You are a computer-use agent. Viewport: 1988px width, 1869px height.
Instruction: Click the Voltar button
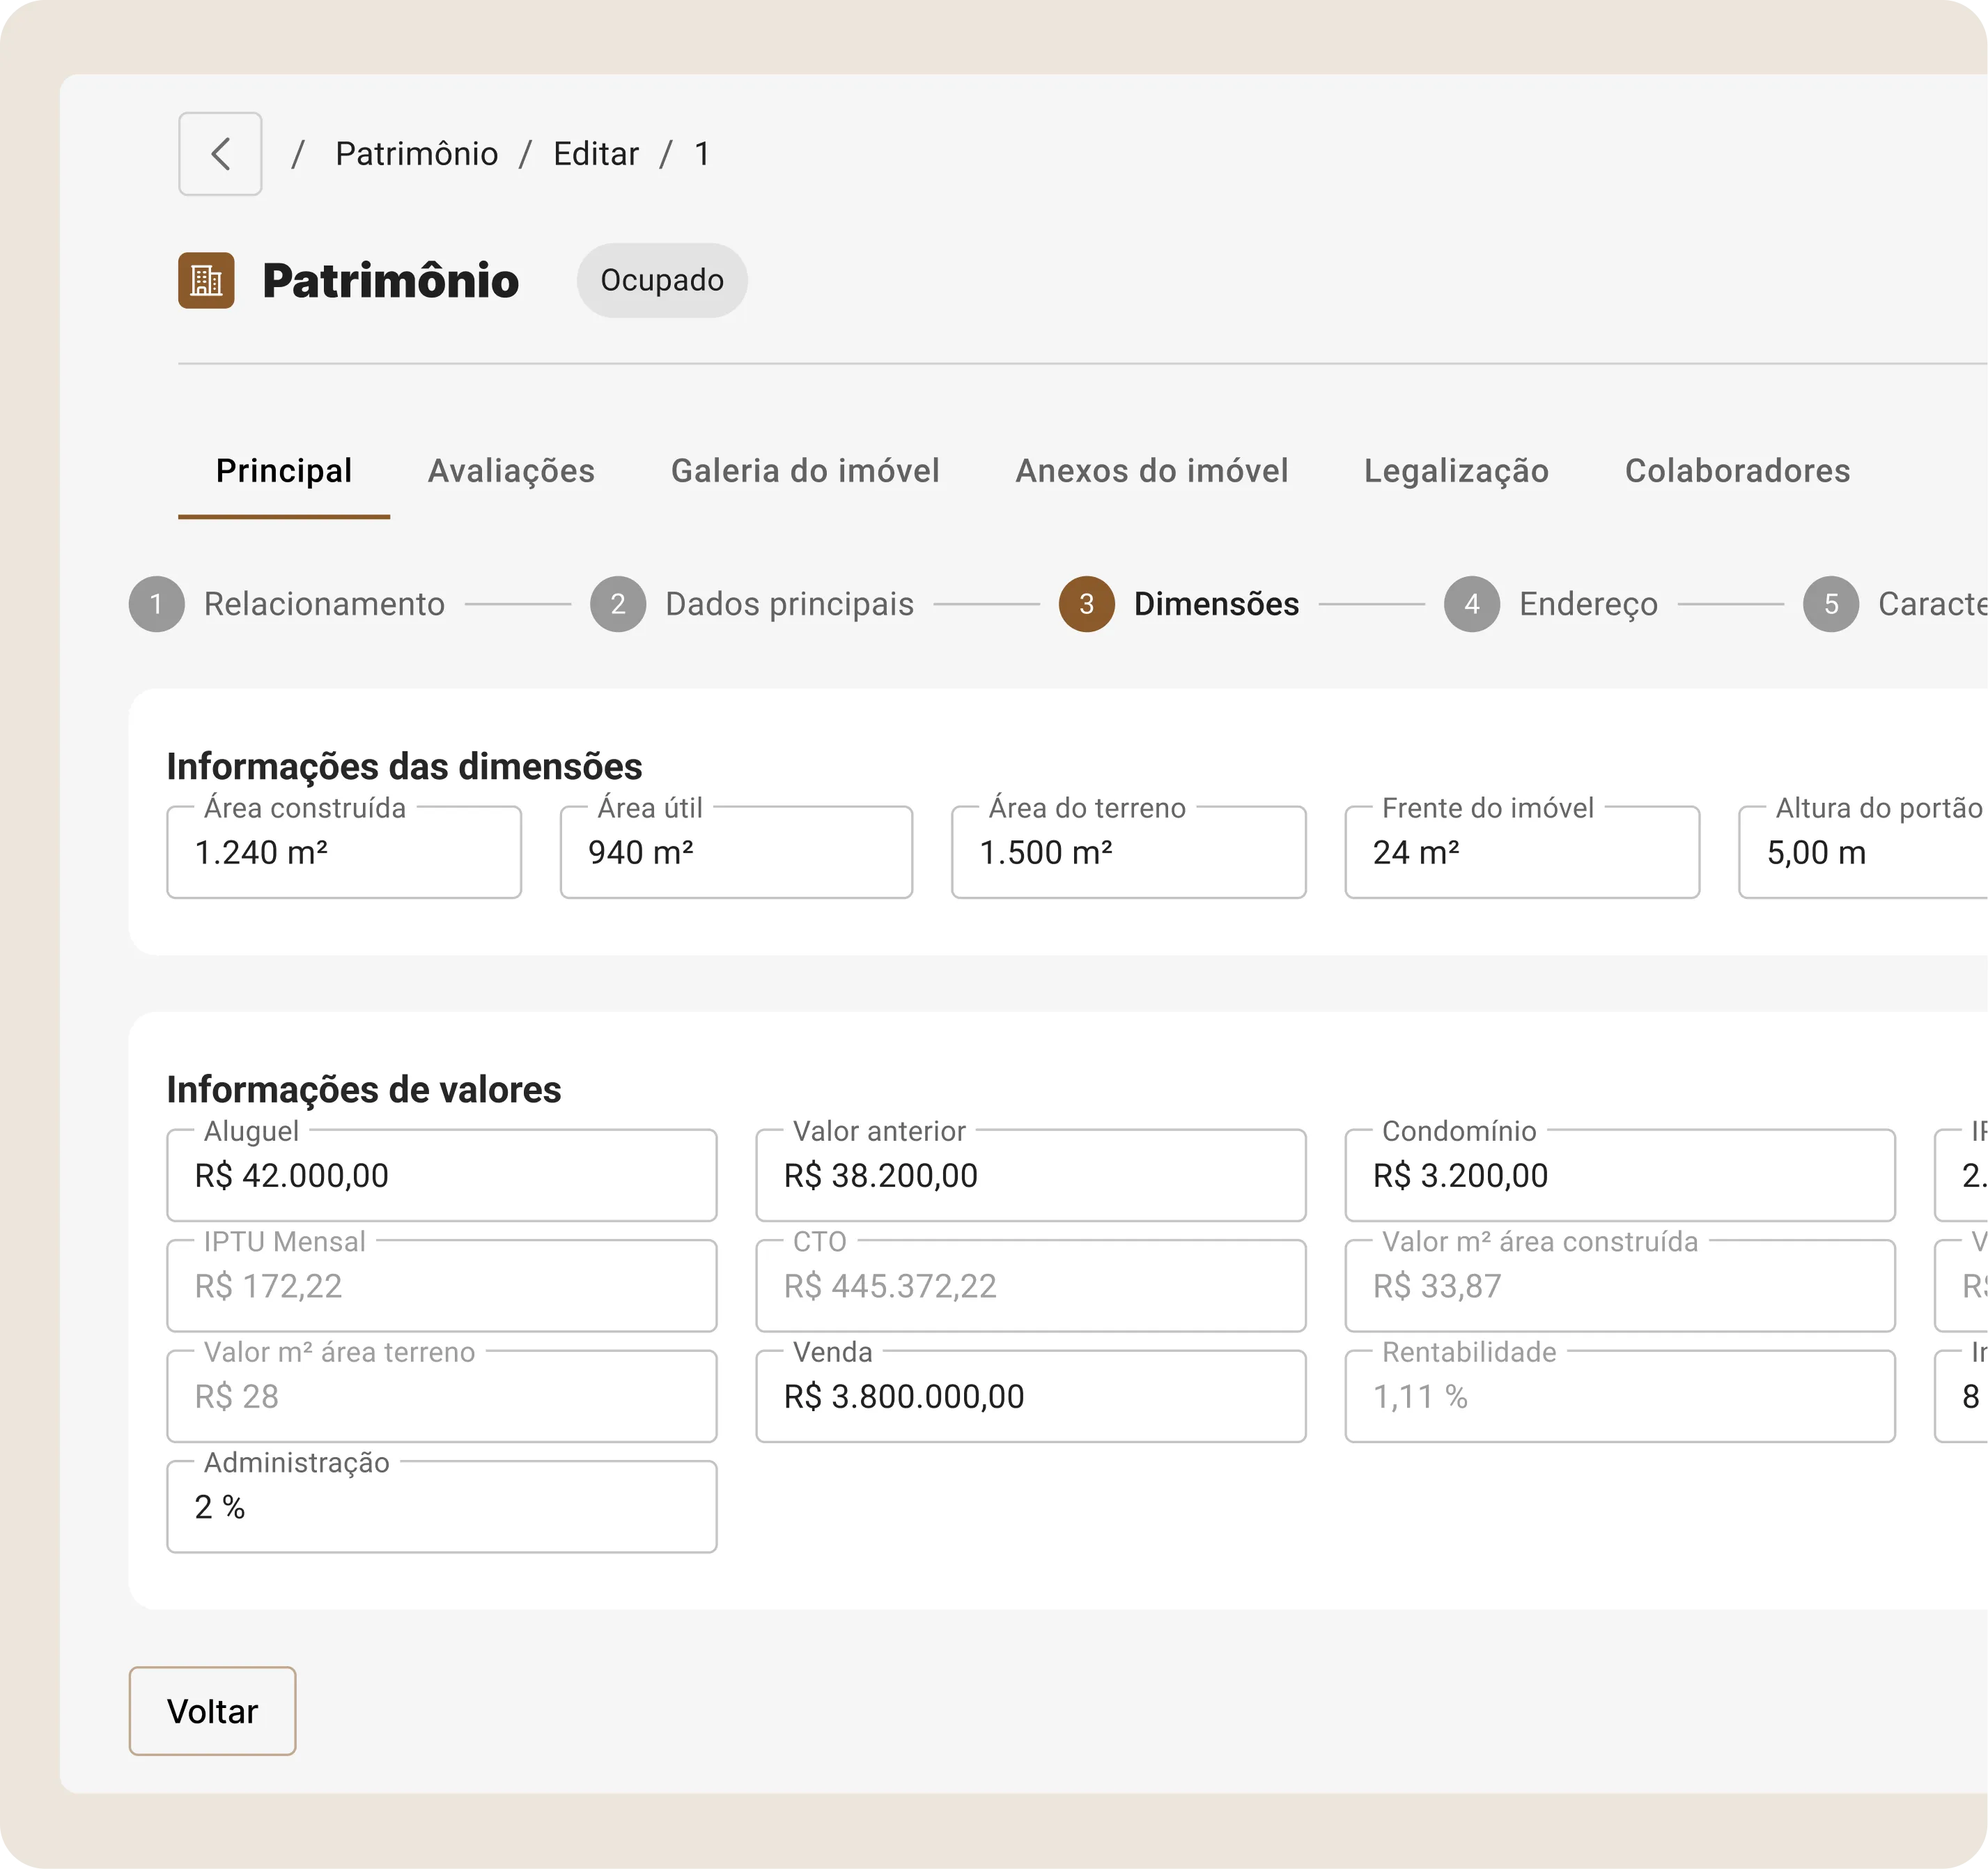pos(212,1711)
